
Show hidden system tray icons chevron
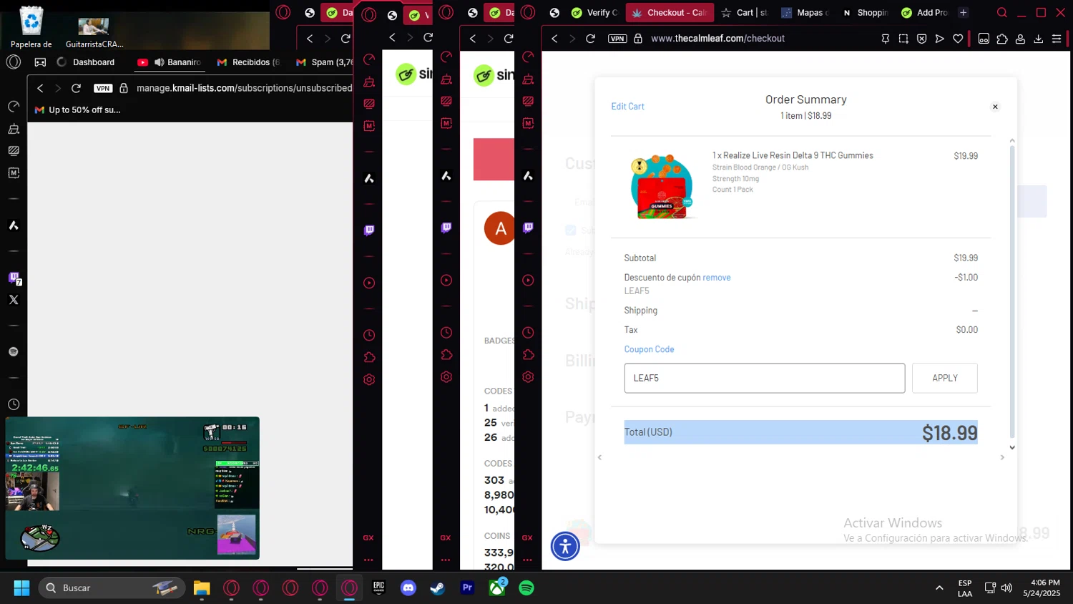939,588
